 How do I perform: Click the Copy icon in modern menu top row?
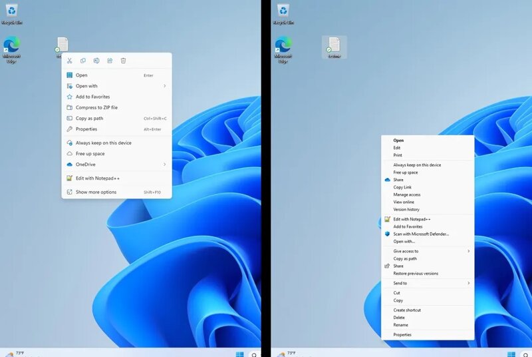point(82,61)
